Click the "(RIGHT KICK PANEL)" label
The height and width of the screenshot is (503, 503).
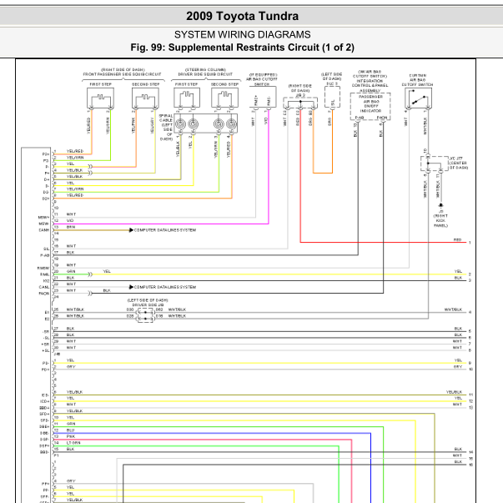coord(440,221)
